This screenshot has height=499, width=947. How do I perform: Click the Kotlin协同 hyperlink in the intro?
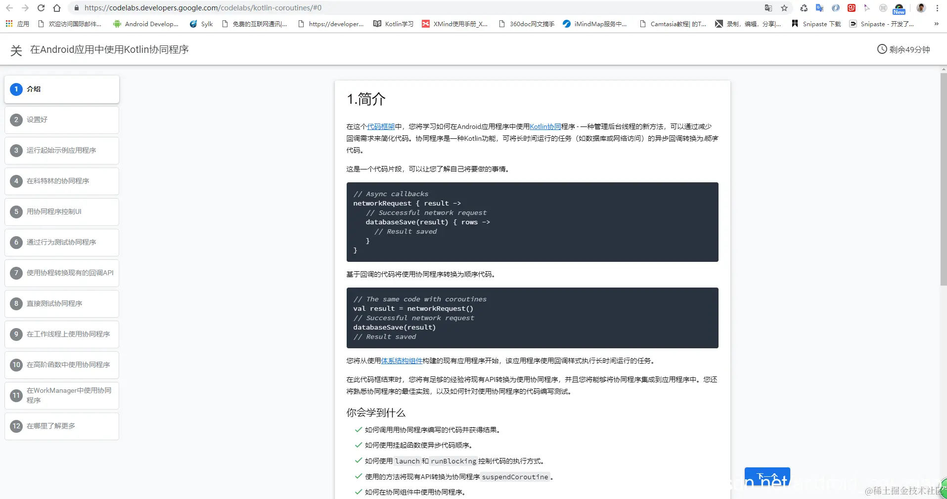(x=546, y=126)
